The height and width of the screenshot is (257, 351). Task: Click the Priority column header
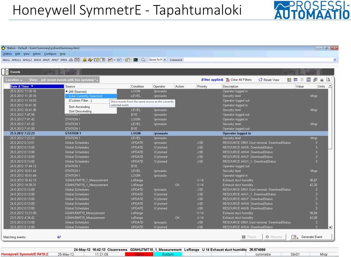click(209, 87)
